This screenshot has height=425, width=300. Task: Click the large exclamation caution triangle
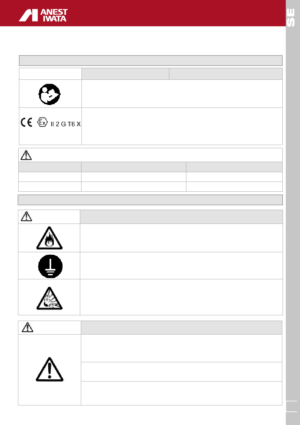(50, 369)
